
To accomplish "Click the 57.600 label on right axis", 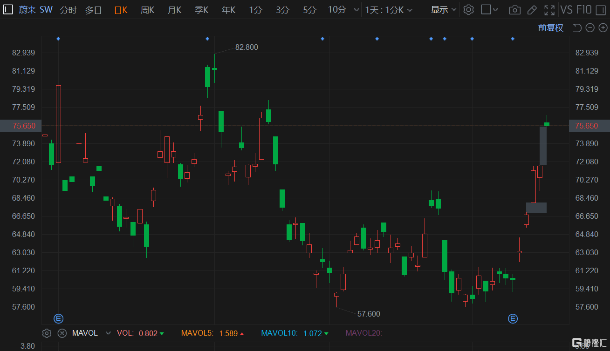I will point(587,307).
